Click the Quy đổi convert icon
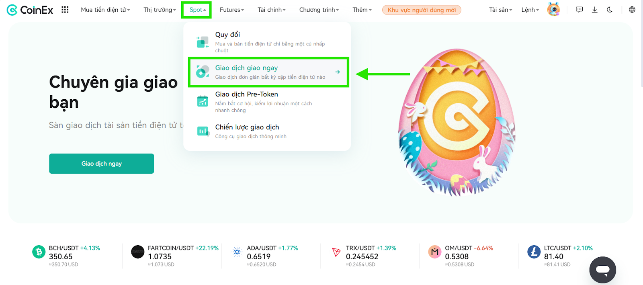The image size is (643, 285). [203, 42]
